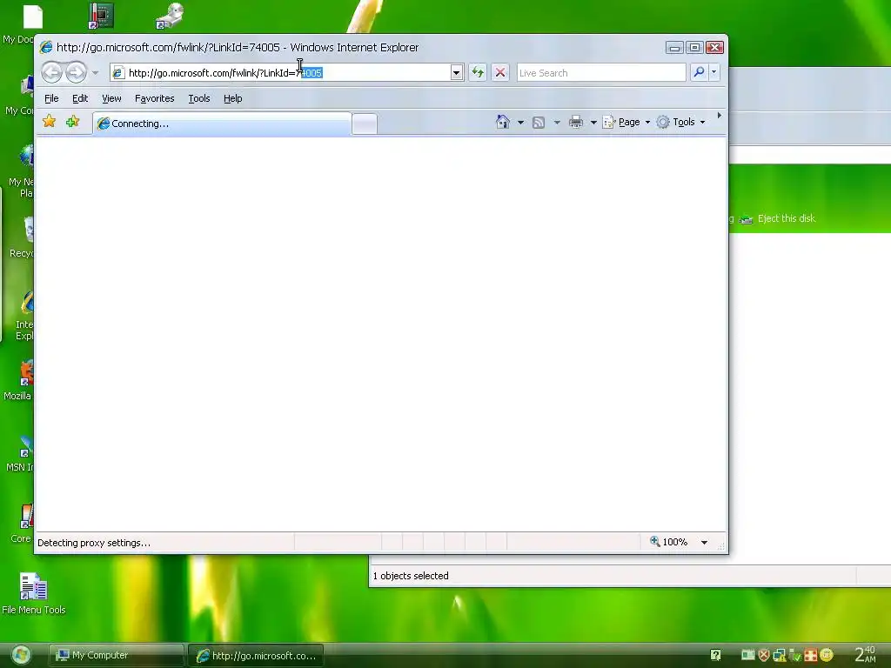Open the Tools menu in menu bar

coord(199,98)
